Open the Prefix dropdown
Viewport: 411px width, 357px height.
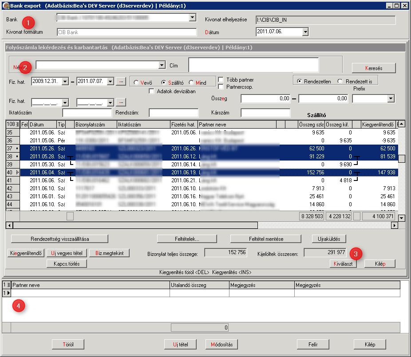click(x=391, y=99)
